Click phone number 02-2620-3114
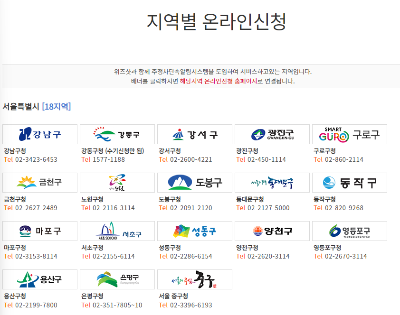Viewport: 400px width, 315px height. (x=268, y=257)
